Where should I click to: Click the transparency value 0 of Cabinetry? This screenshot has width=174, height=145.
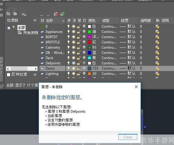point(141,47)
